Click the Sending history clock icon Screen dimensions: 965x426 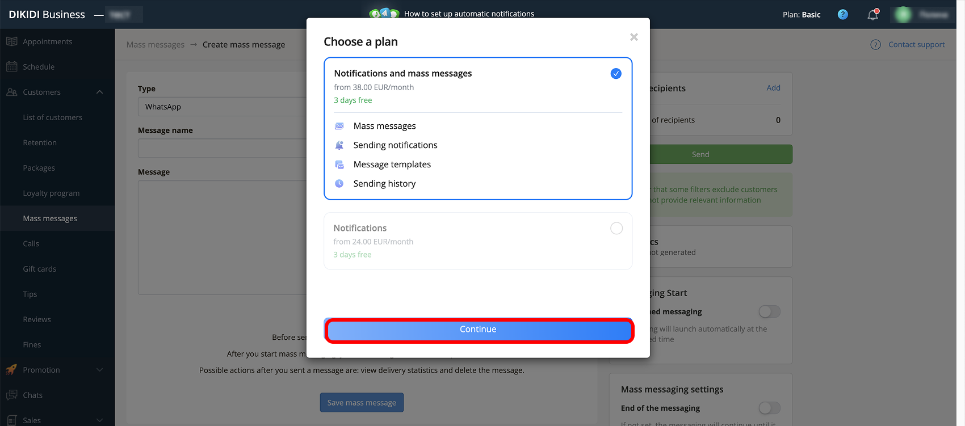(339, 184)
